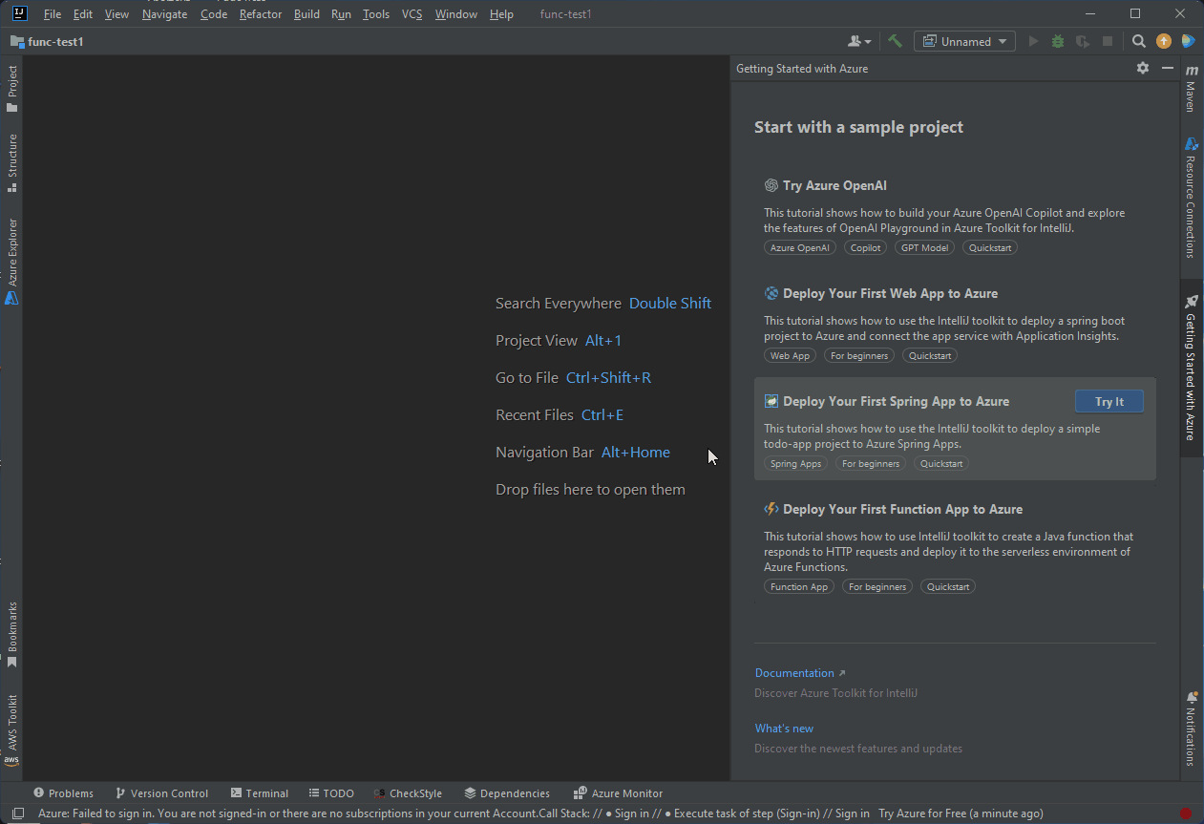The height and width of the screenshot is (824, 1204).
Task: Click the Run with Coverage icon
Action: click(x=1083, y=41)
